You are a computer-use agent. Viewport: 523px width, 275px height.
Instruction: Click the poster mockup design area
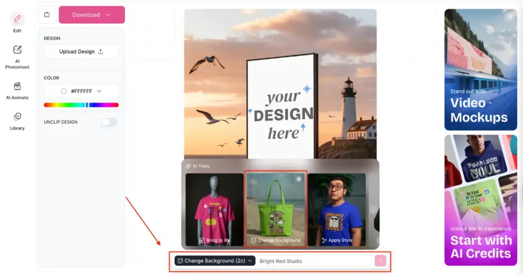(282, 107)
